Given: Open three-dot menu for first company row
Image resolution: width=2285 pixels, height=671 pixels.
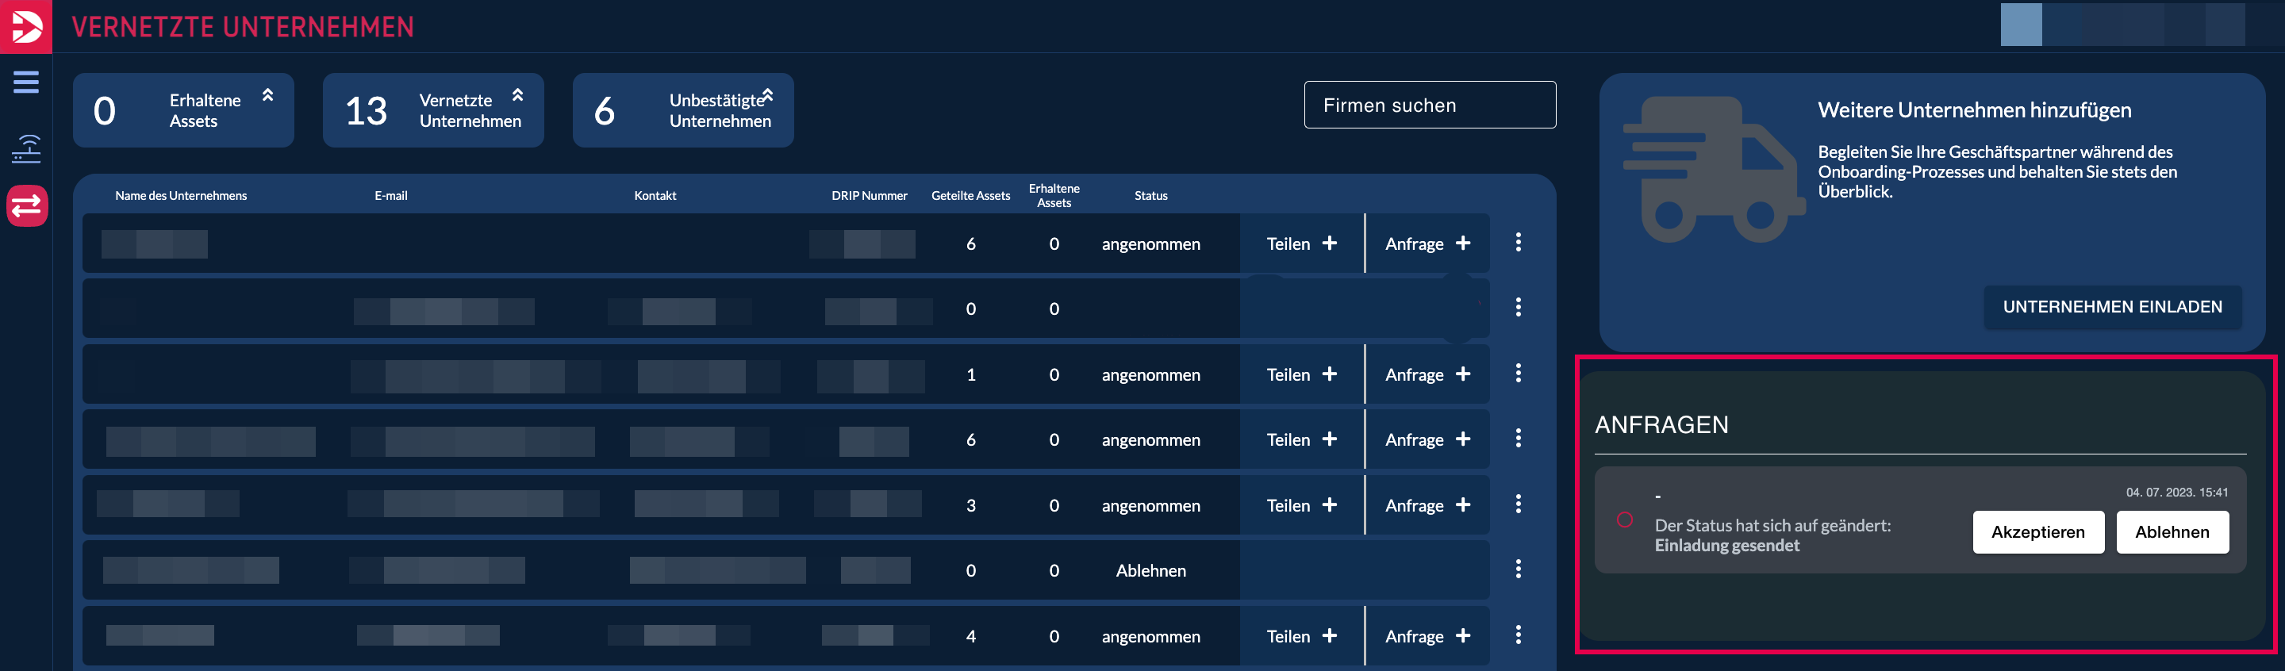Looking at the screenshot, I should tap(1518, 242).
